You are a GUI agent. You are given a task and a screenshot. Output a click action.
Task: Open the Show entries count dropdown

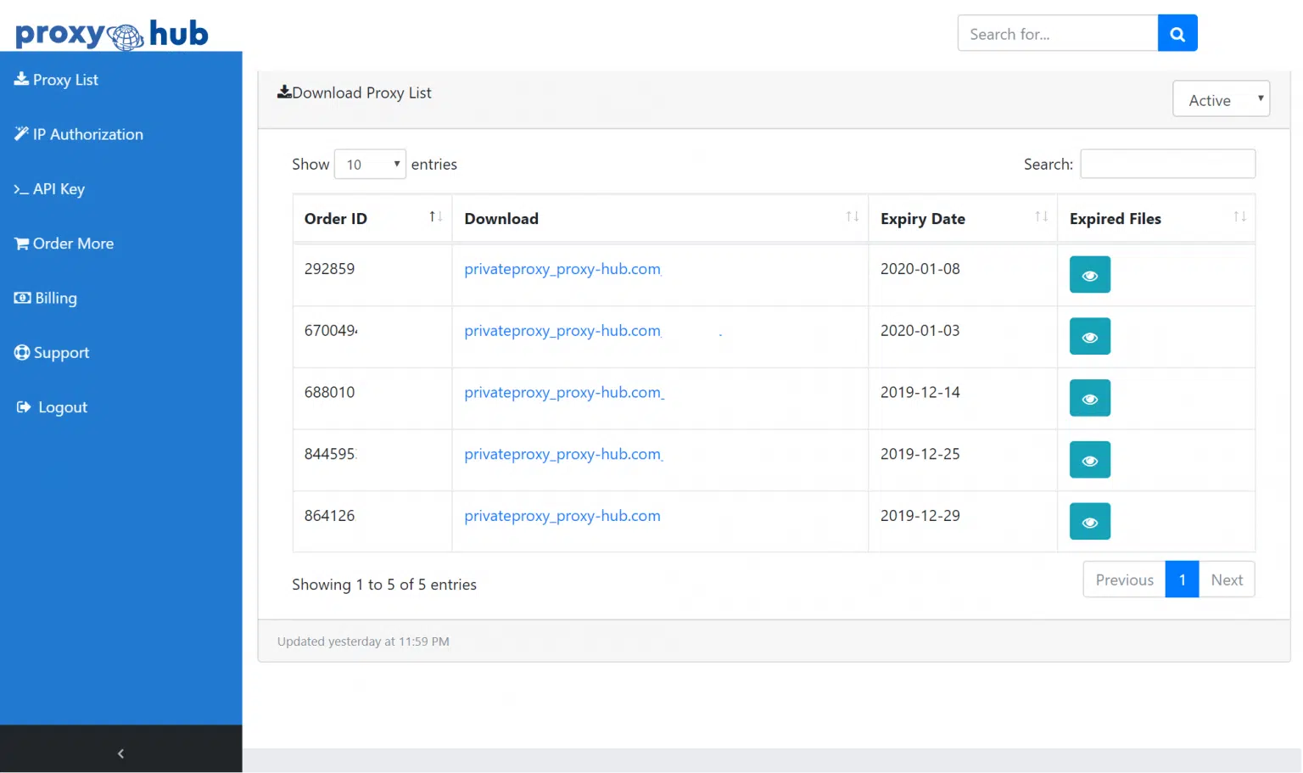(370, 164)
